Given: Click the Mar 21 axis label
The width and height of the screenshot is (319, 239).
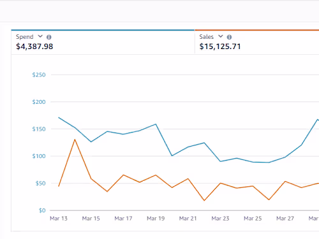Looking at the screenshot, I should coord(188,219).
